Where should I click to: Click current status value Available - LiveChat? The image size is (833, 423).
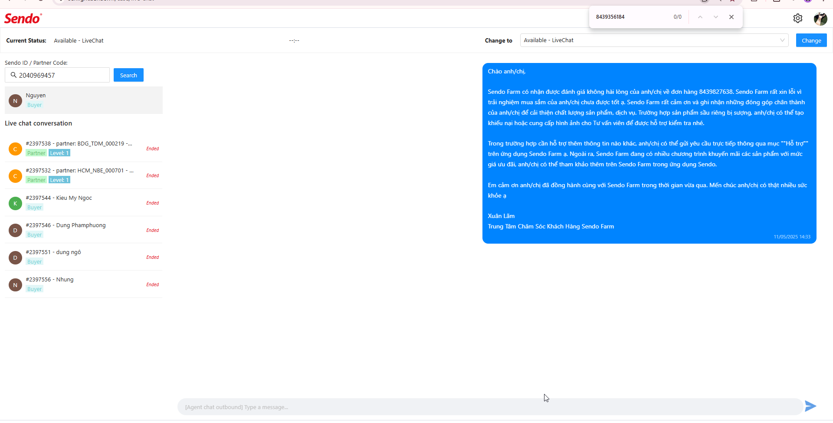tap(79, 41)
